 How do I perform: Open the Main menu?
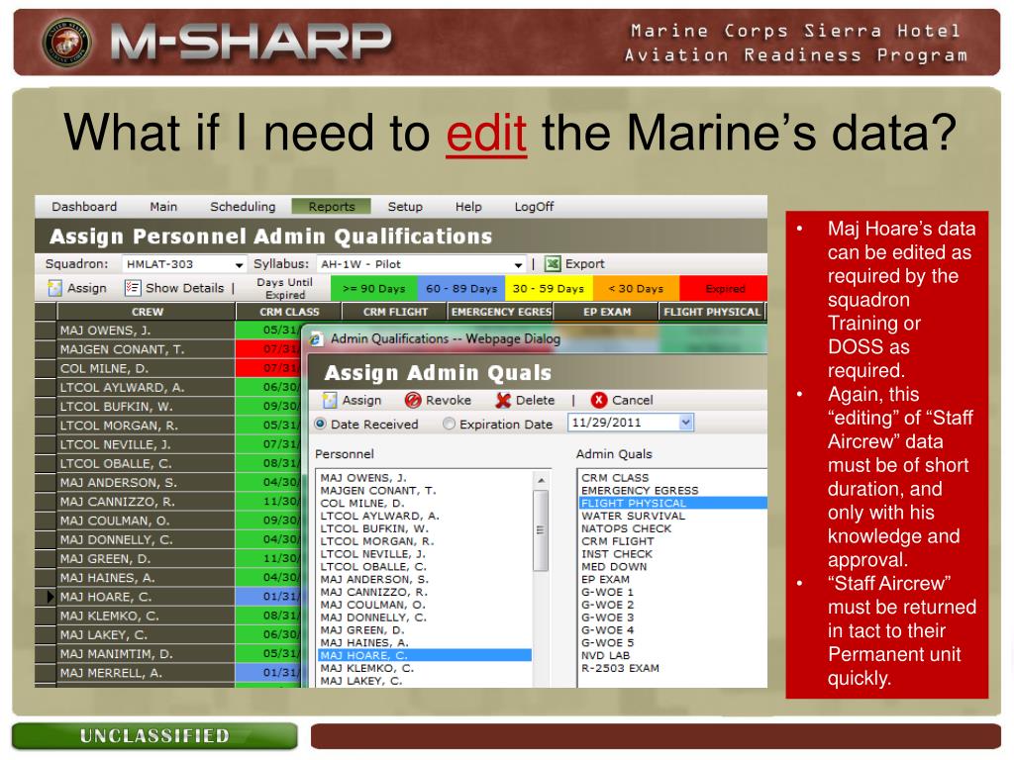pyautogui.click(x=163, y=207)
